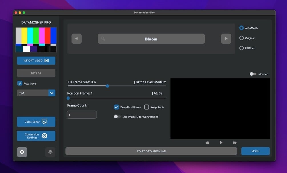Click the Kill Frame Size slider handle
Screen dimensions: 287x173
click(x=107, y=86)
